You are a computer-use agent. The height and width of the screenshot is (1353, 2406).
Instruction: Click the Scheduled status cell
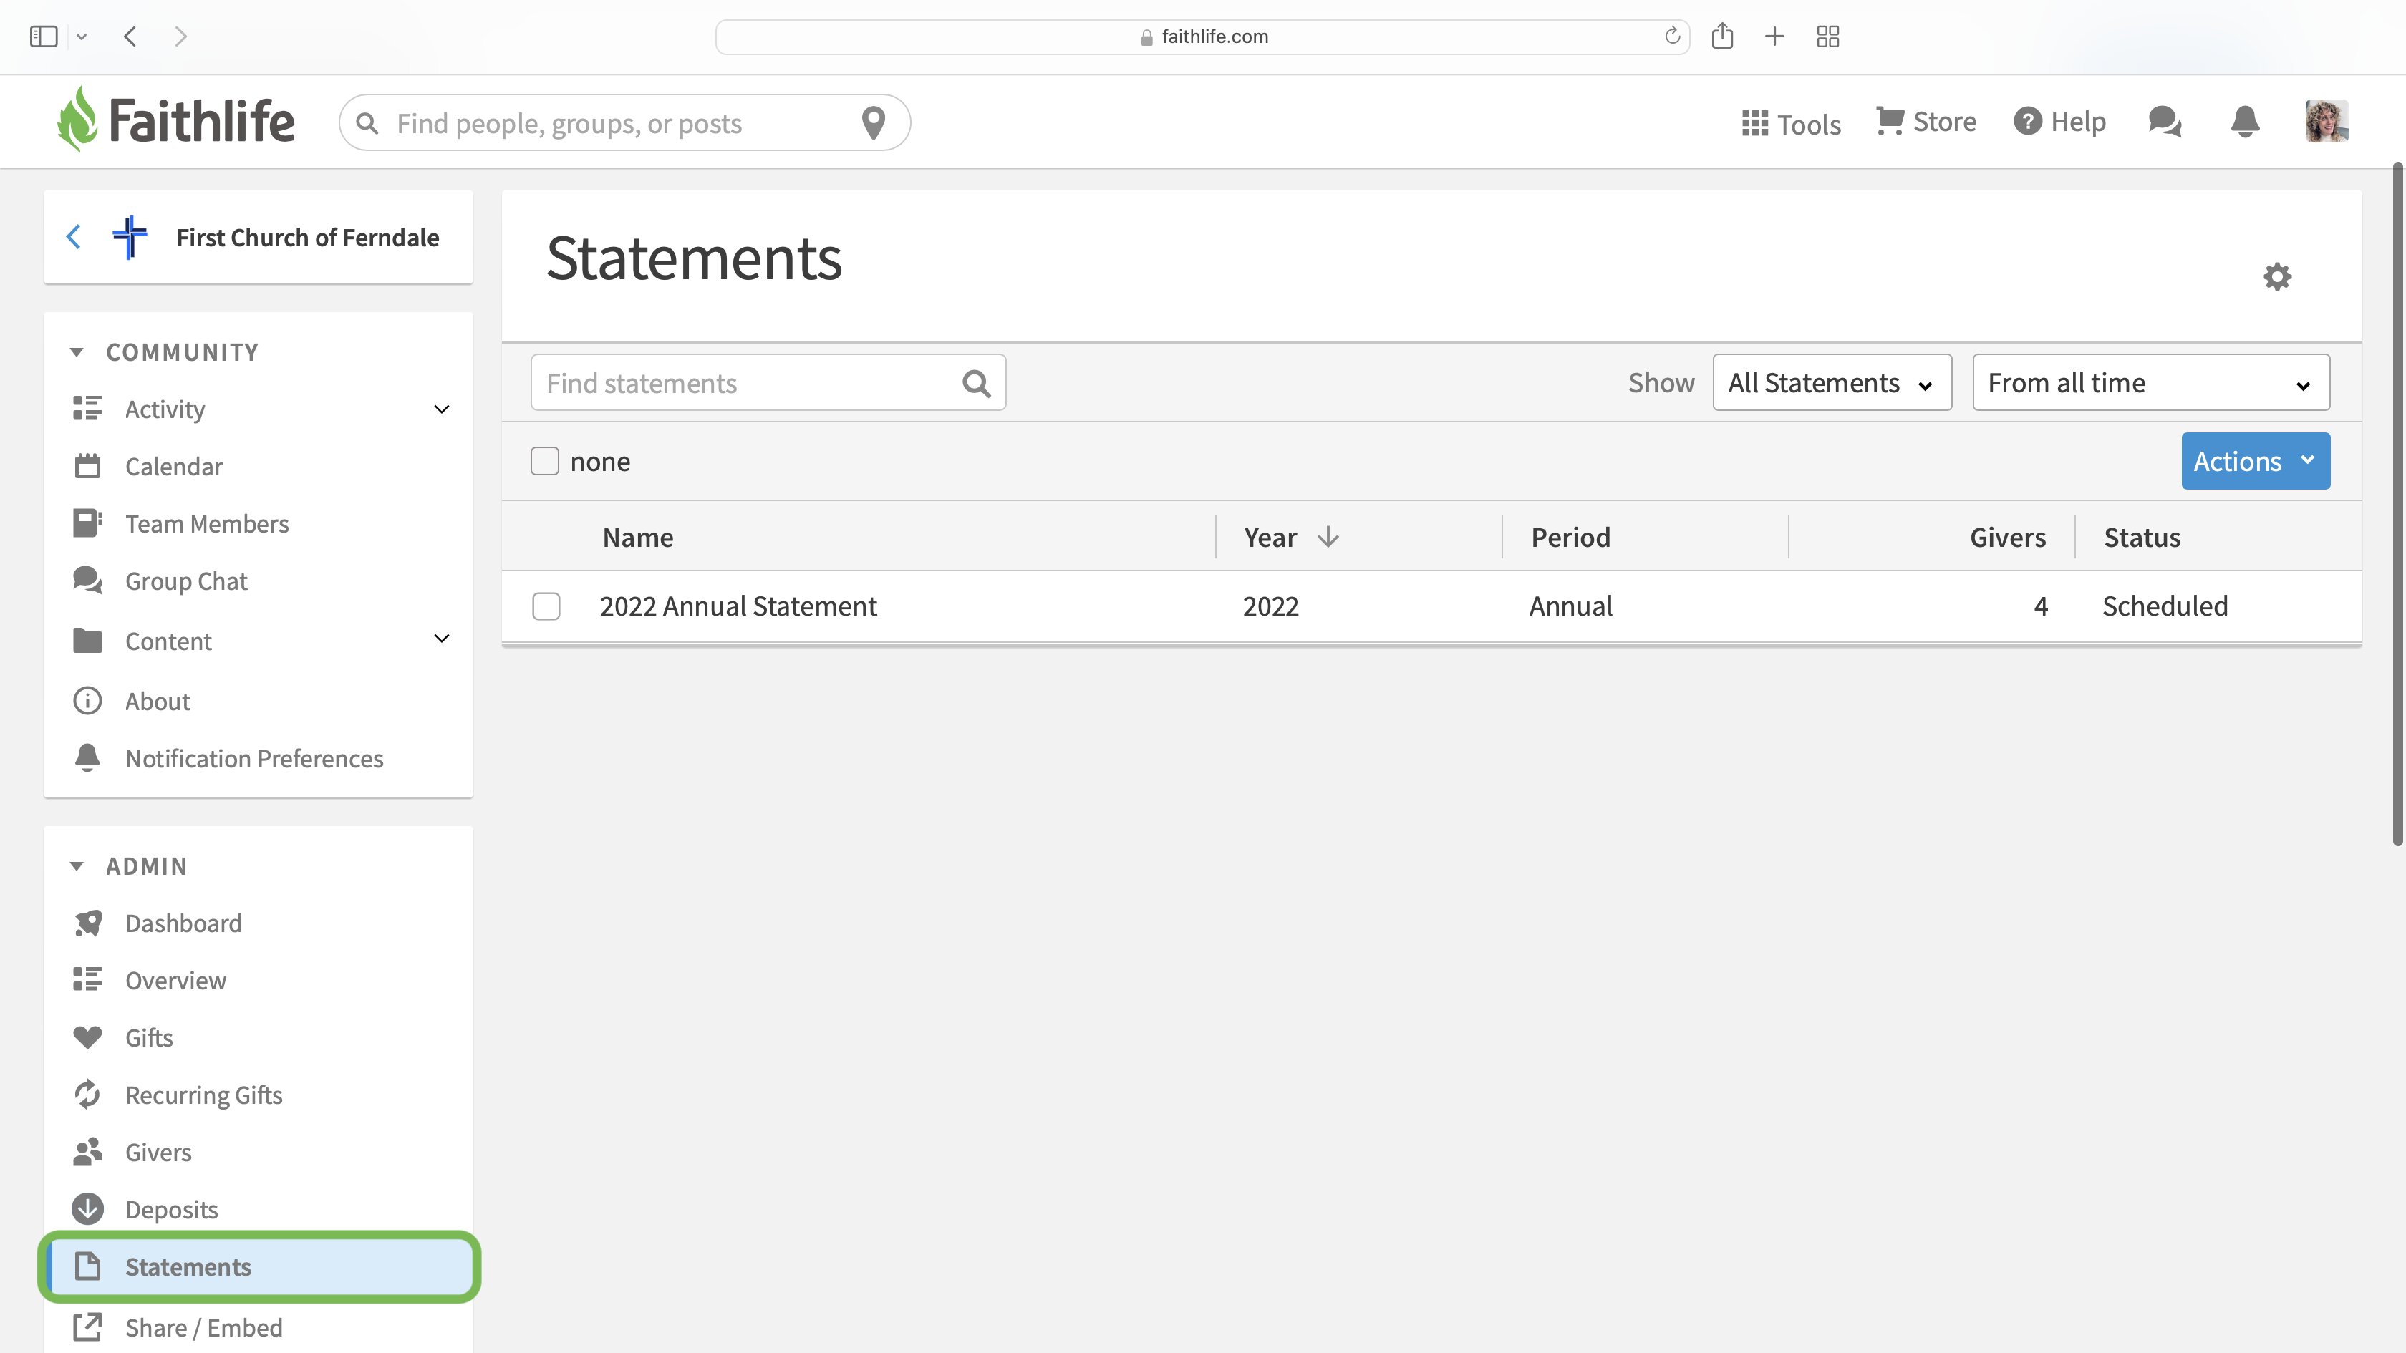click(2165, 606)
